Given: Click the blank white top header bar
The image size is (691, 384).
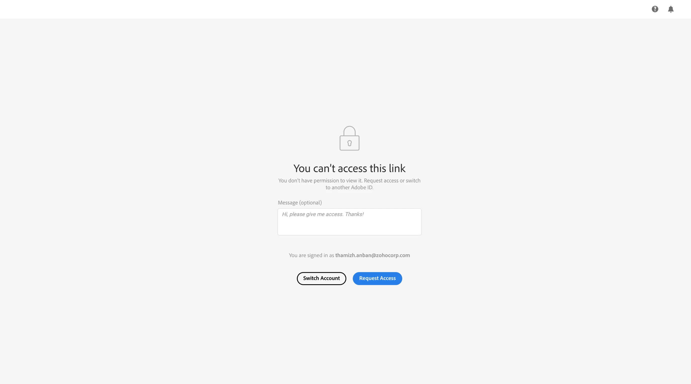Looking at the screenshot, I should tap(322, 9).
